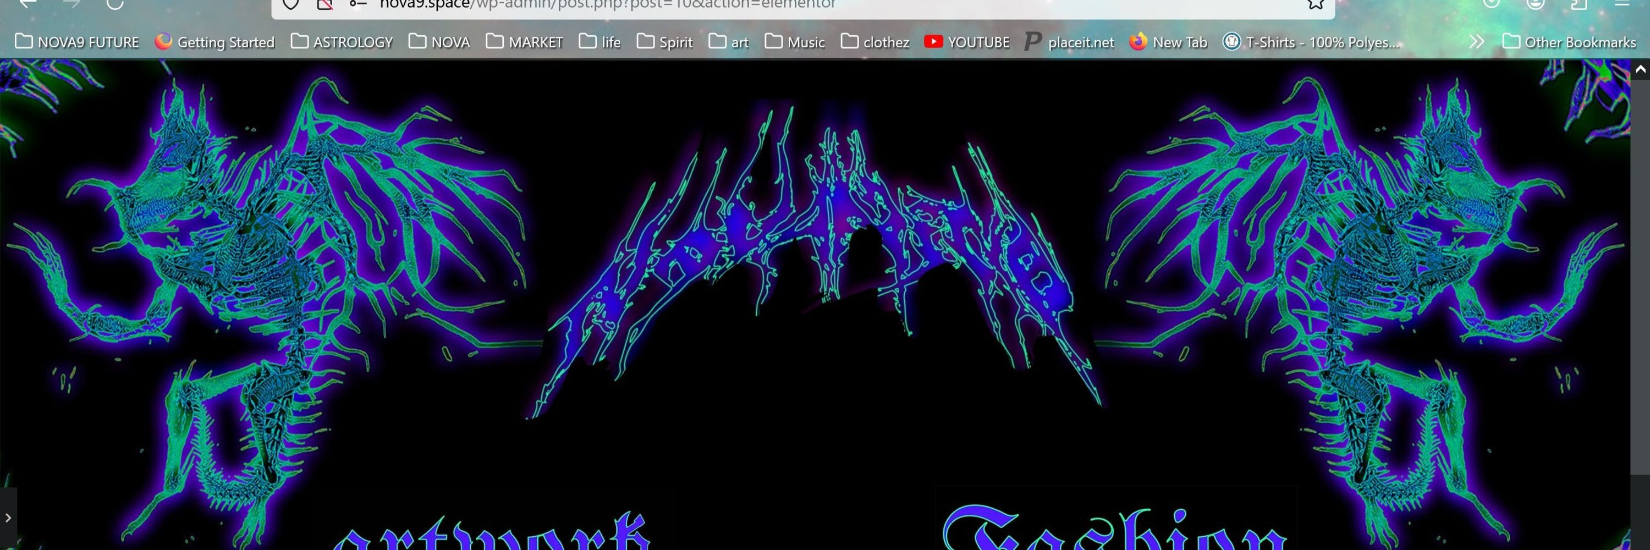Open the NOVA bookmark folder

pos(439,42)
